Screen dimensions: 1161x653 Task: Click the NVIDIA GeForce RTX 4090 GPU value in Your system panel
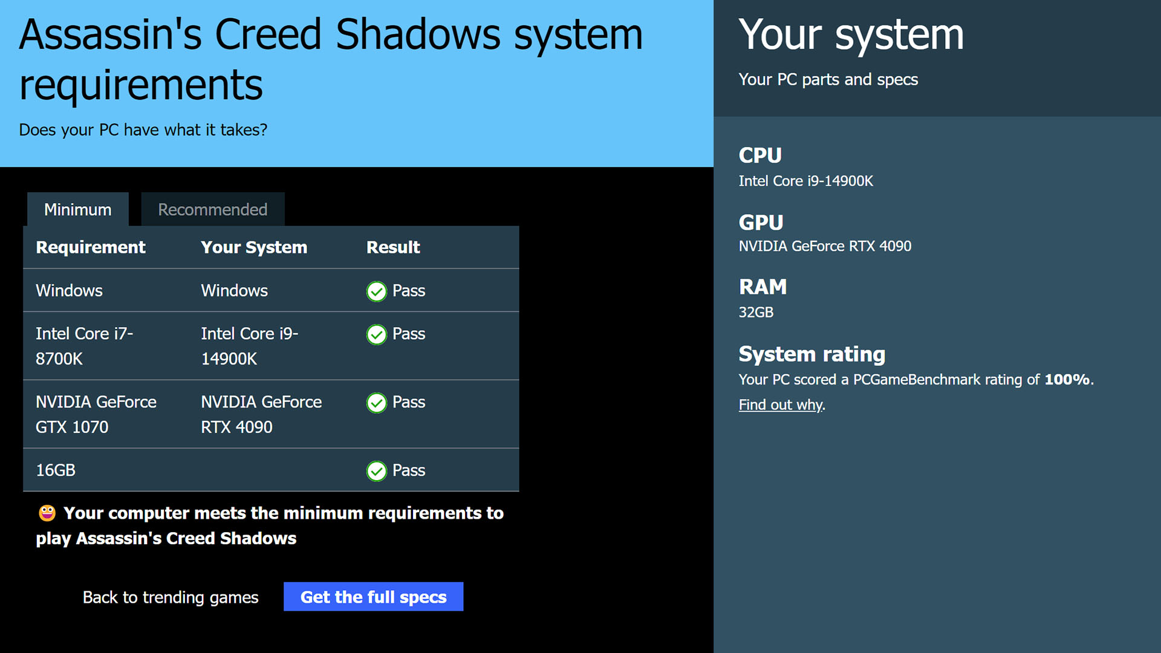coord(825,246)
